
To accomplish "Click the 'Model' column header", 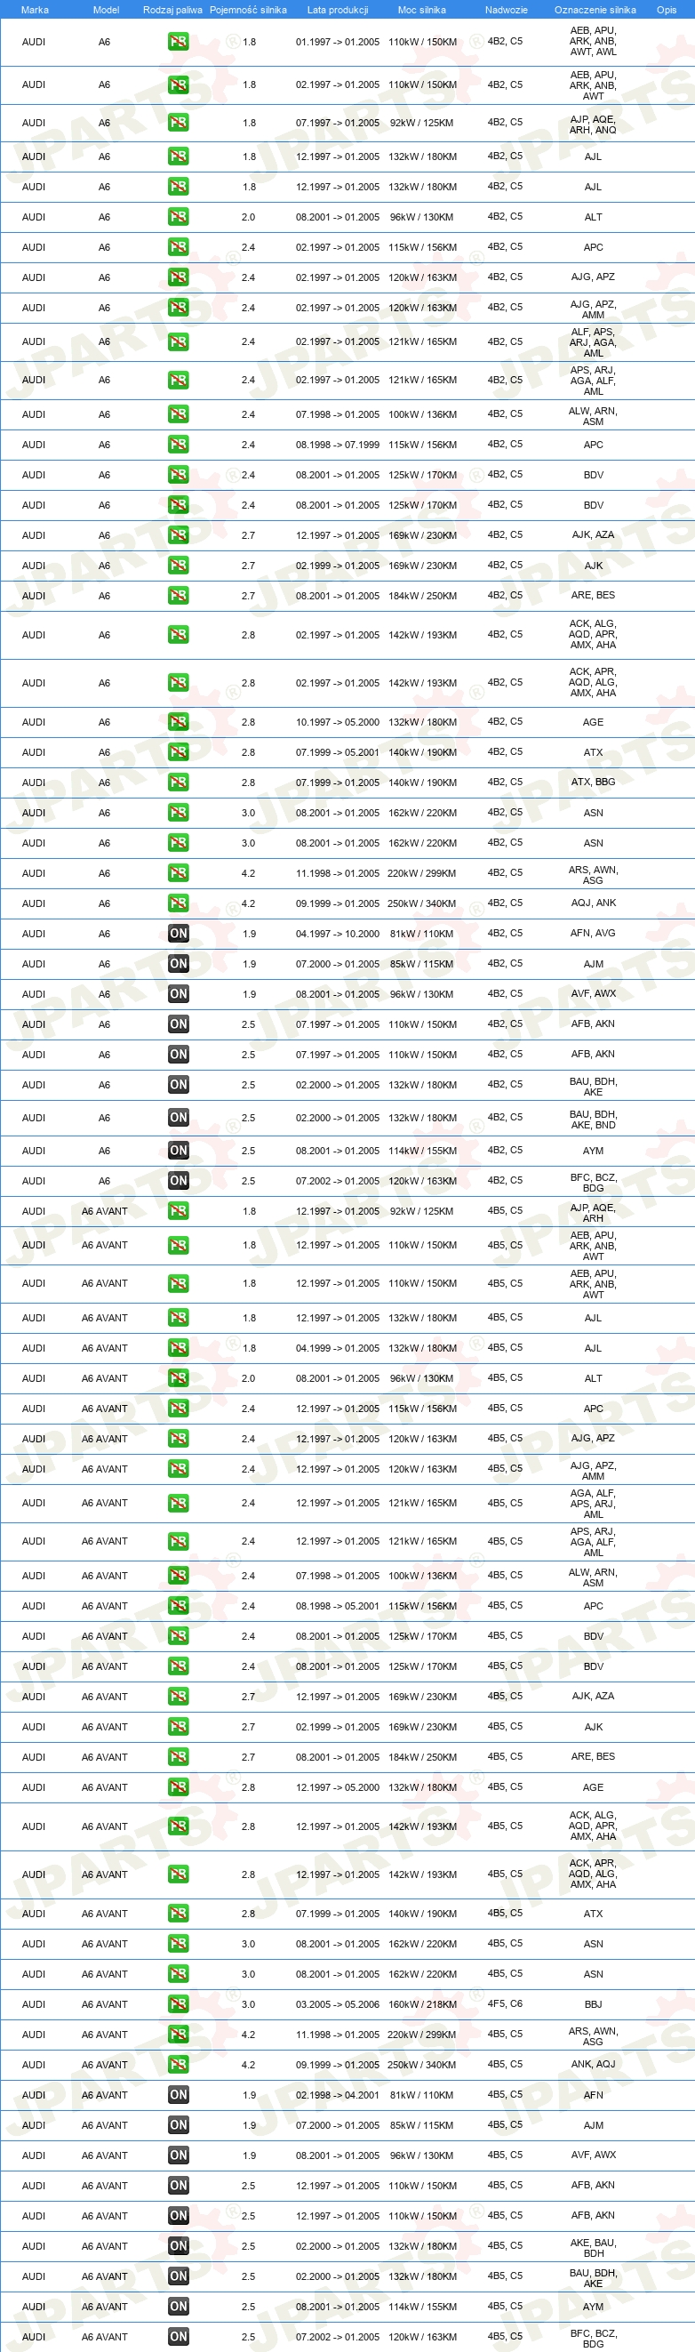I will [106, 10].
